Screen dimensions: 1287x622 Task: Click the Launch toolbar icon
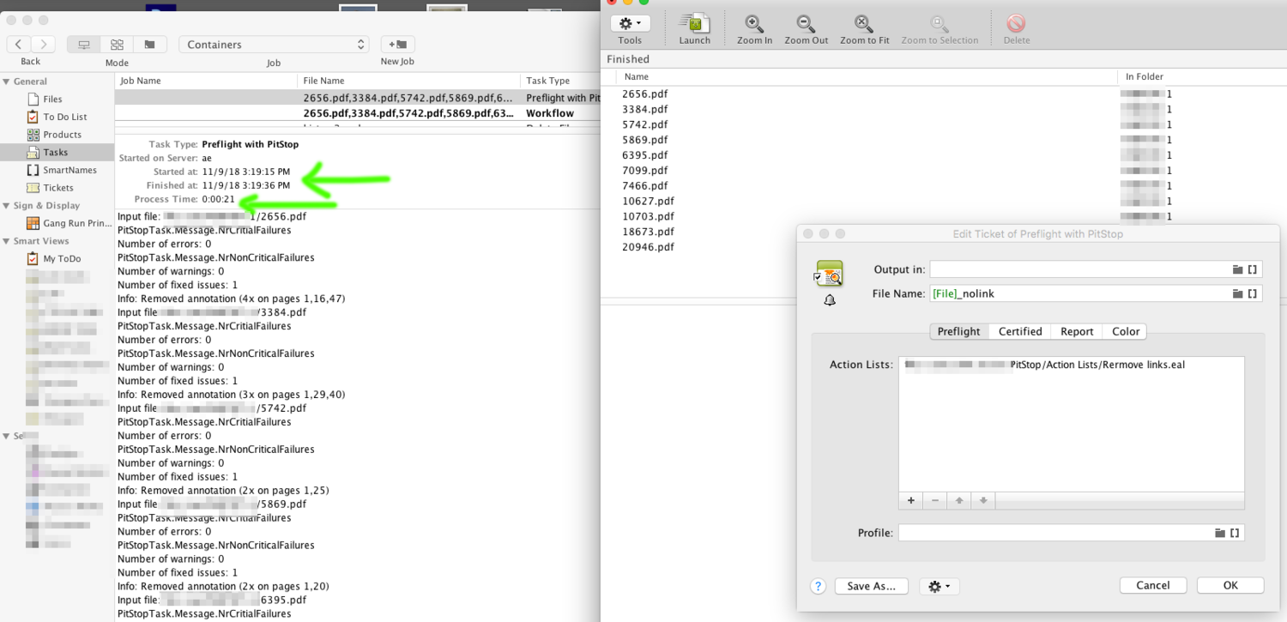coord(694,27)
